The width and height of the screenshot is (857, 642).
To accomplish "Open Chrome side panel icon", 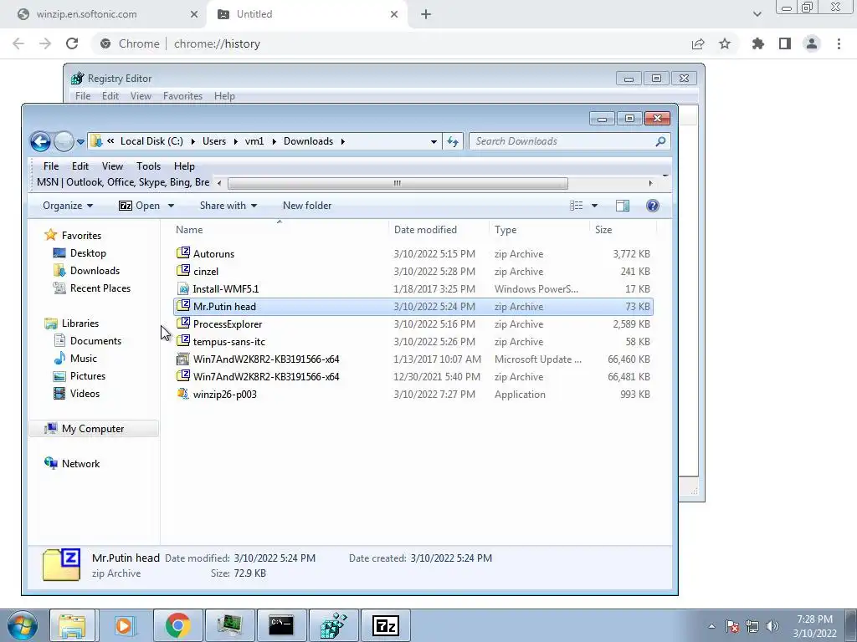I will click(785, 43).
